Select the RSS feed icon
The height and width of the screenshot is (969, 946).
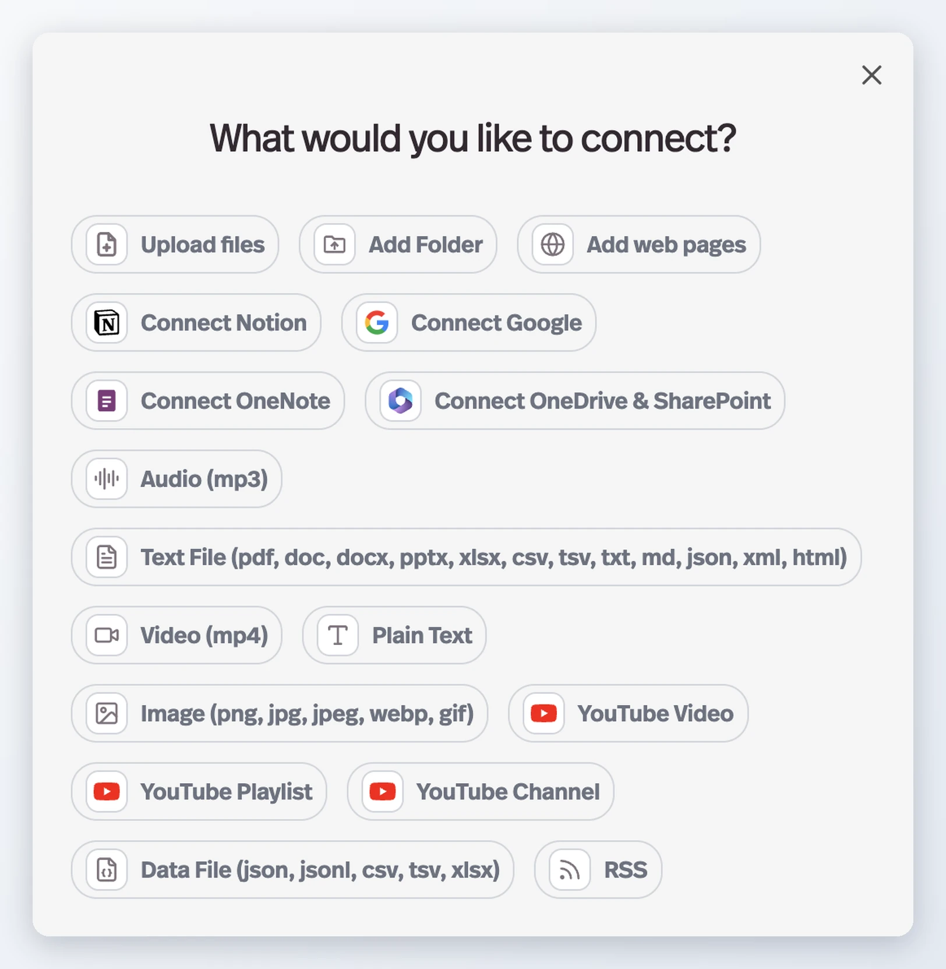pos(570,870)
